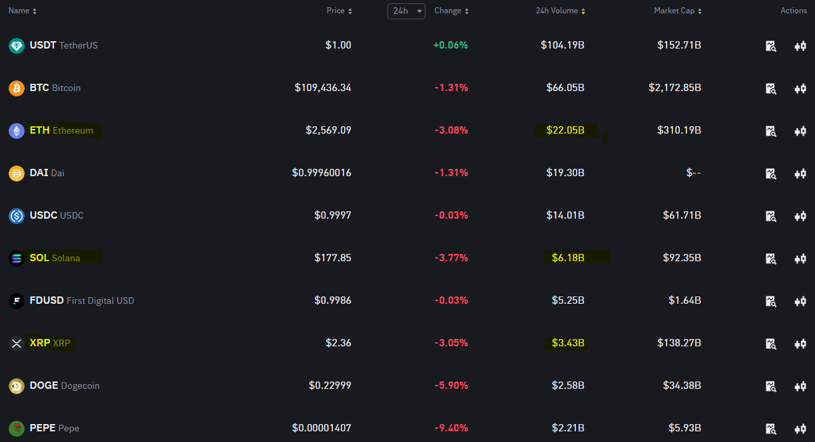Open the detail icon in the USDT row
Viewport: 815px width, 442px height.
pyautogui.click(x=771, y=46)
